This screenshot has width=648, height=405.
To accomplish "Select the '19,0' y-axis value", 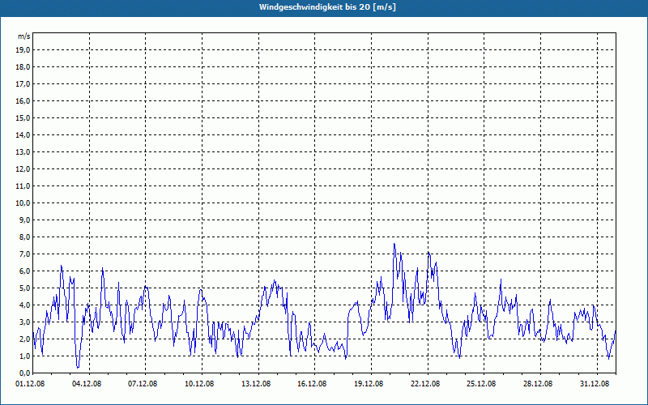I will pos(23,50).
